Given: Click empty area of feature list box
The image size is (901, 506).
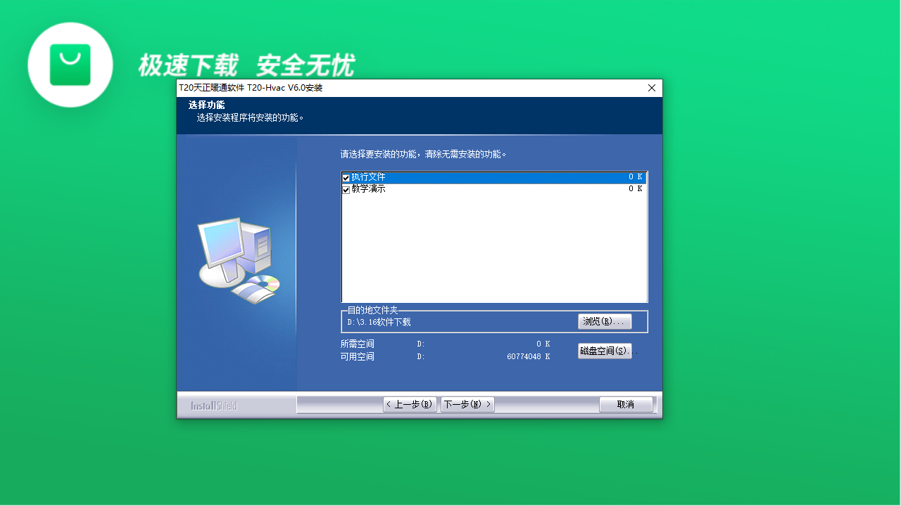Looking at the screenshot, I should pyautogui.click(x=494, y=249).
